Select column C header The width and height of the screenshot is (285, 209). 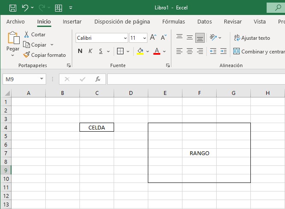point(97,93)
